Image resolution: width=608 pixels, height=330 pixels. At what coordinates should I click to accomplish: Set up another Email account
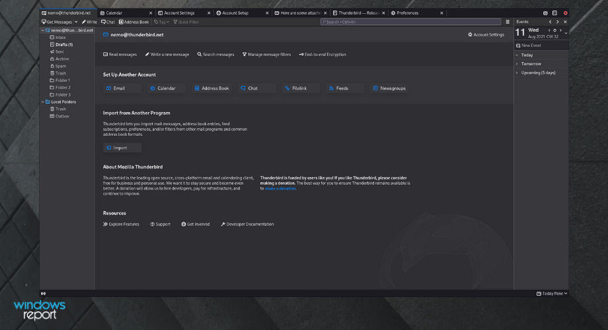click(x=122, y=88)
